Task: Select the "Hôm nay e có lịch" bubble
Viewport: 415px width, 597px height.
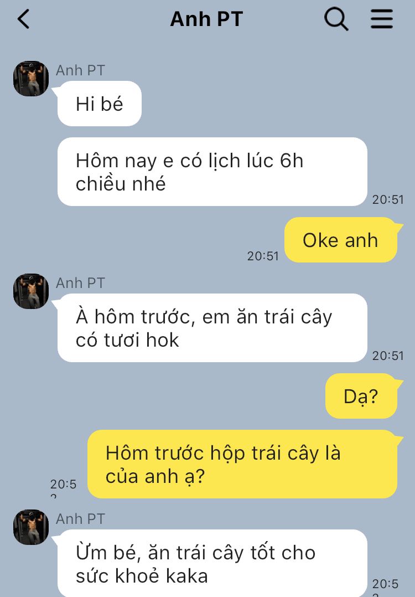Action: click(x=212, y=172)
